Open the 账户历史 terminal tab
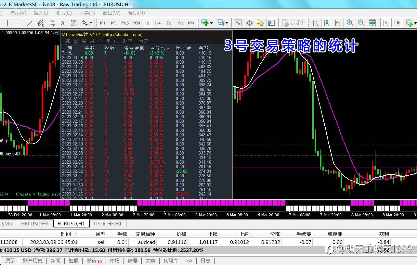This screenshot has height=265, width=417. 33,260
